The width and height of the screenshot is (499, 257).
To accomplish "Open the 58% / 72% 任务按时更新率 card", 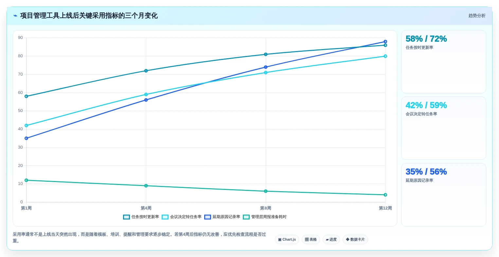I will click(444, 62).
